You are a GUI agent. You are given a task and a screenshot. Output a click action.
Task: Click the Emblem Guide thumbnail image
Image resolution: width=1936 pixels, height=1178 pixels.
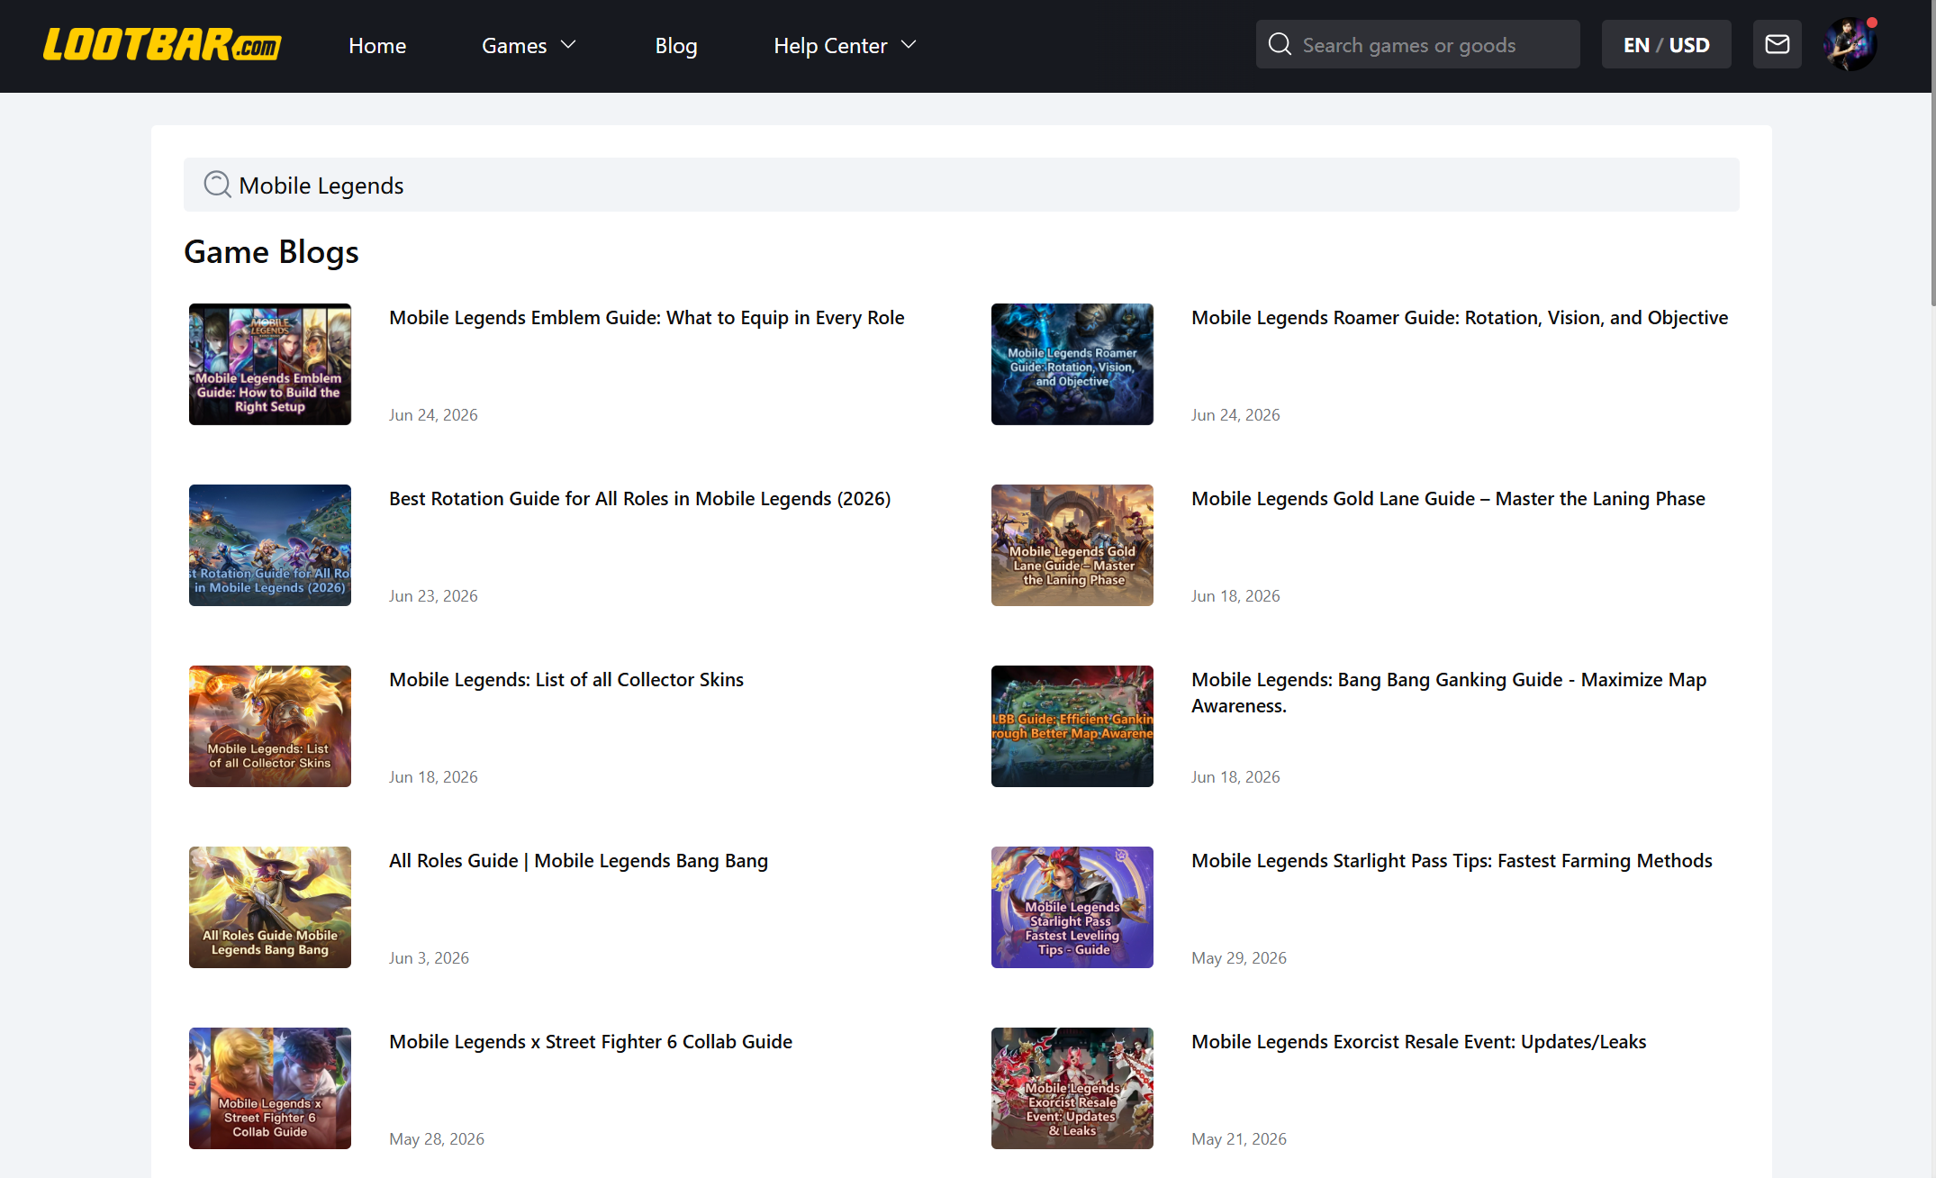[270, 364]
